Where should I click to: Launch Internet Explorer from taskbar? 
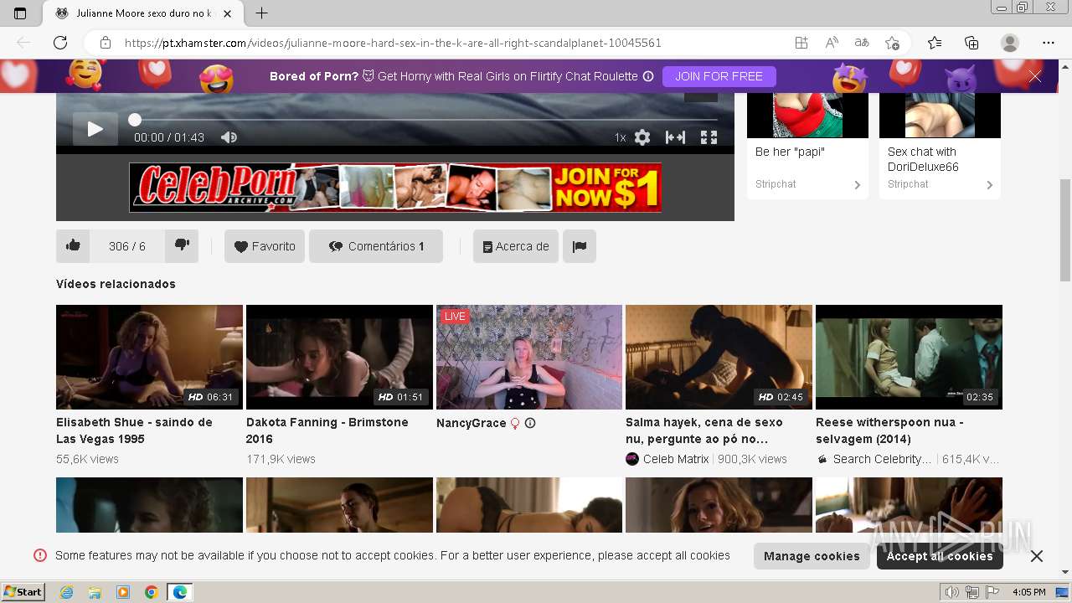pos(67,592)
